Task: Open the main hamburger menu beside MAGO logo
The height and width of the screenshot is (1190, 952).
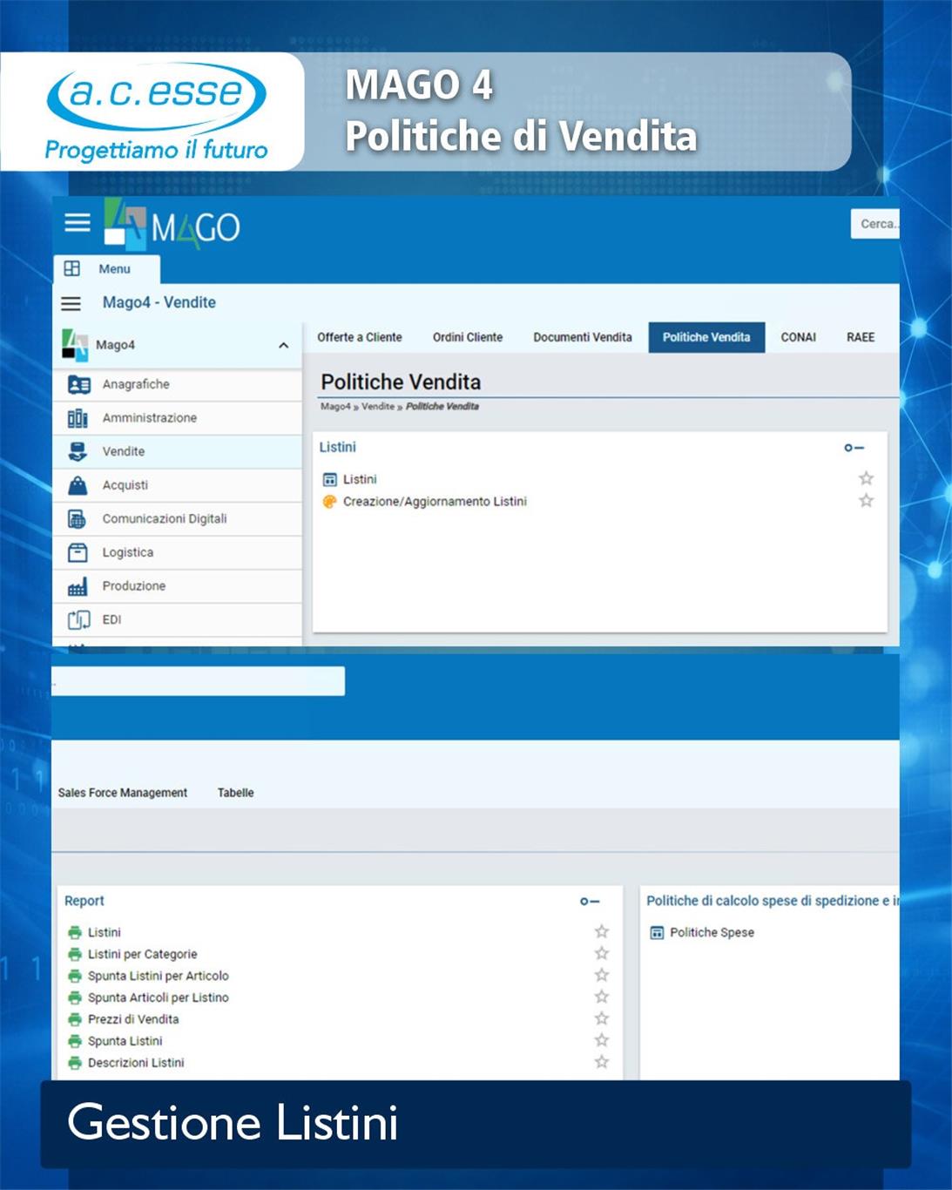Action: click(x=77, y=223)
